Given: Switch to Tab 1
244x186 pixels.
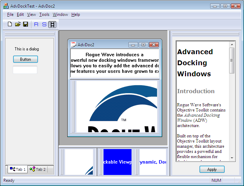Looking at the screenshot, I should 18,169.
